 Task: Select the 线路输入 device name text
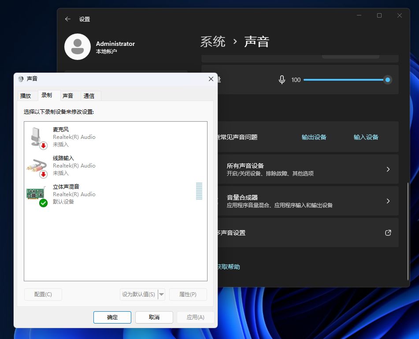tap(63, 158)
